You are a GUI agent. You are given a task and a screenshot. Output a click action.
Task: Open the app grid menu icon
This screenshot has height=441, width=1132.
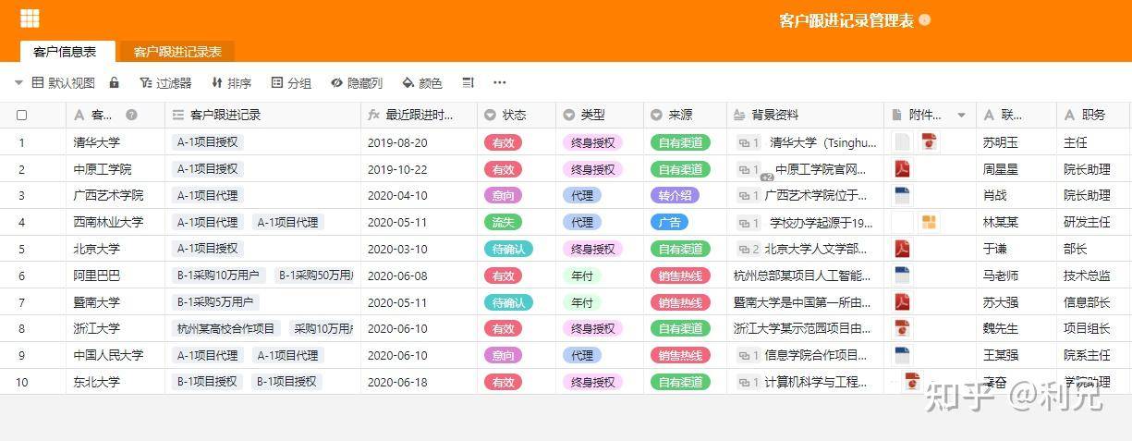tap(30, 18)
